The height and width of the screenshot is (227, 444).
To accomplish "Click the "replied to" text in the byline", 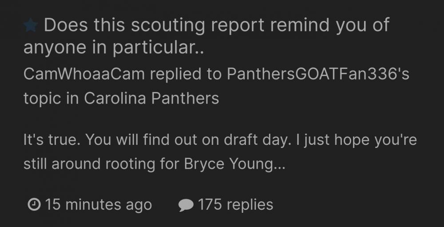I will (186, 74).
